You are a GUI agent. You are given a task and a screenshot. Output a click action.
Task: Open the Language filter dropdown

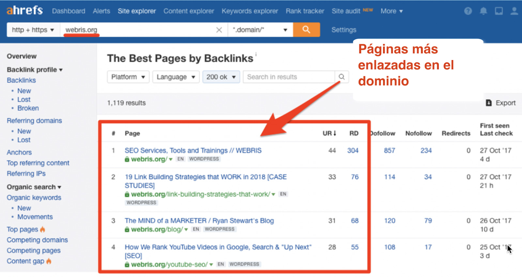[176, 77]
